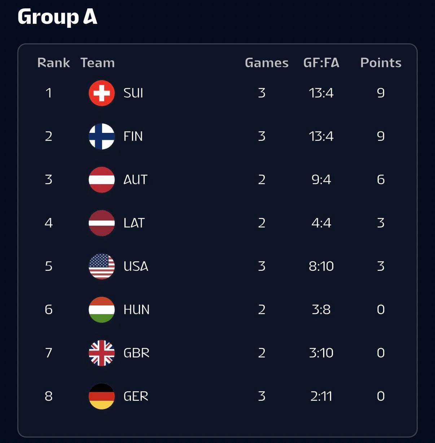The height and width of the screenshot is (443, 435).
Task: Click the Team column header
Action: [98, 63]
